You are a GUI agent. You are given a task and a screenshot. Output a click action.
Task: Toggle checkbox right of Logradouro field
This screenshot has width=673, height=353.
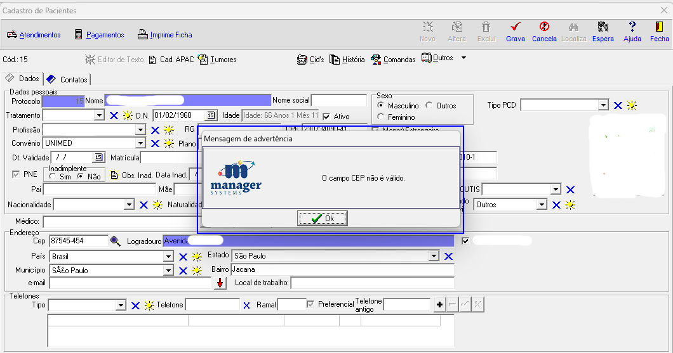pos(465,241)
